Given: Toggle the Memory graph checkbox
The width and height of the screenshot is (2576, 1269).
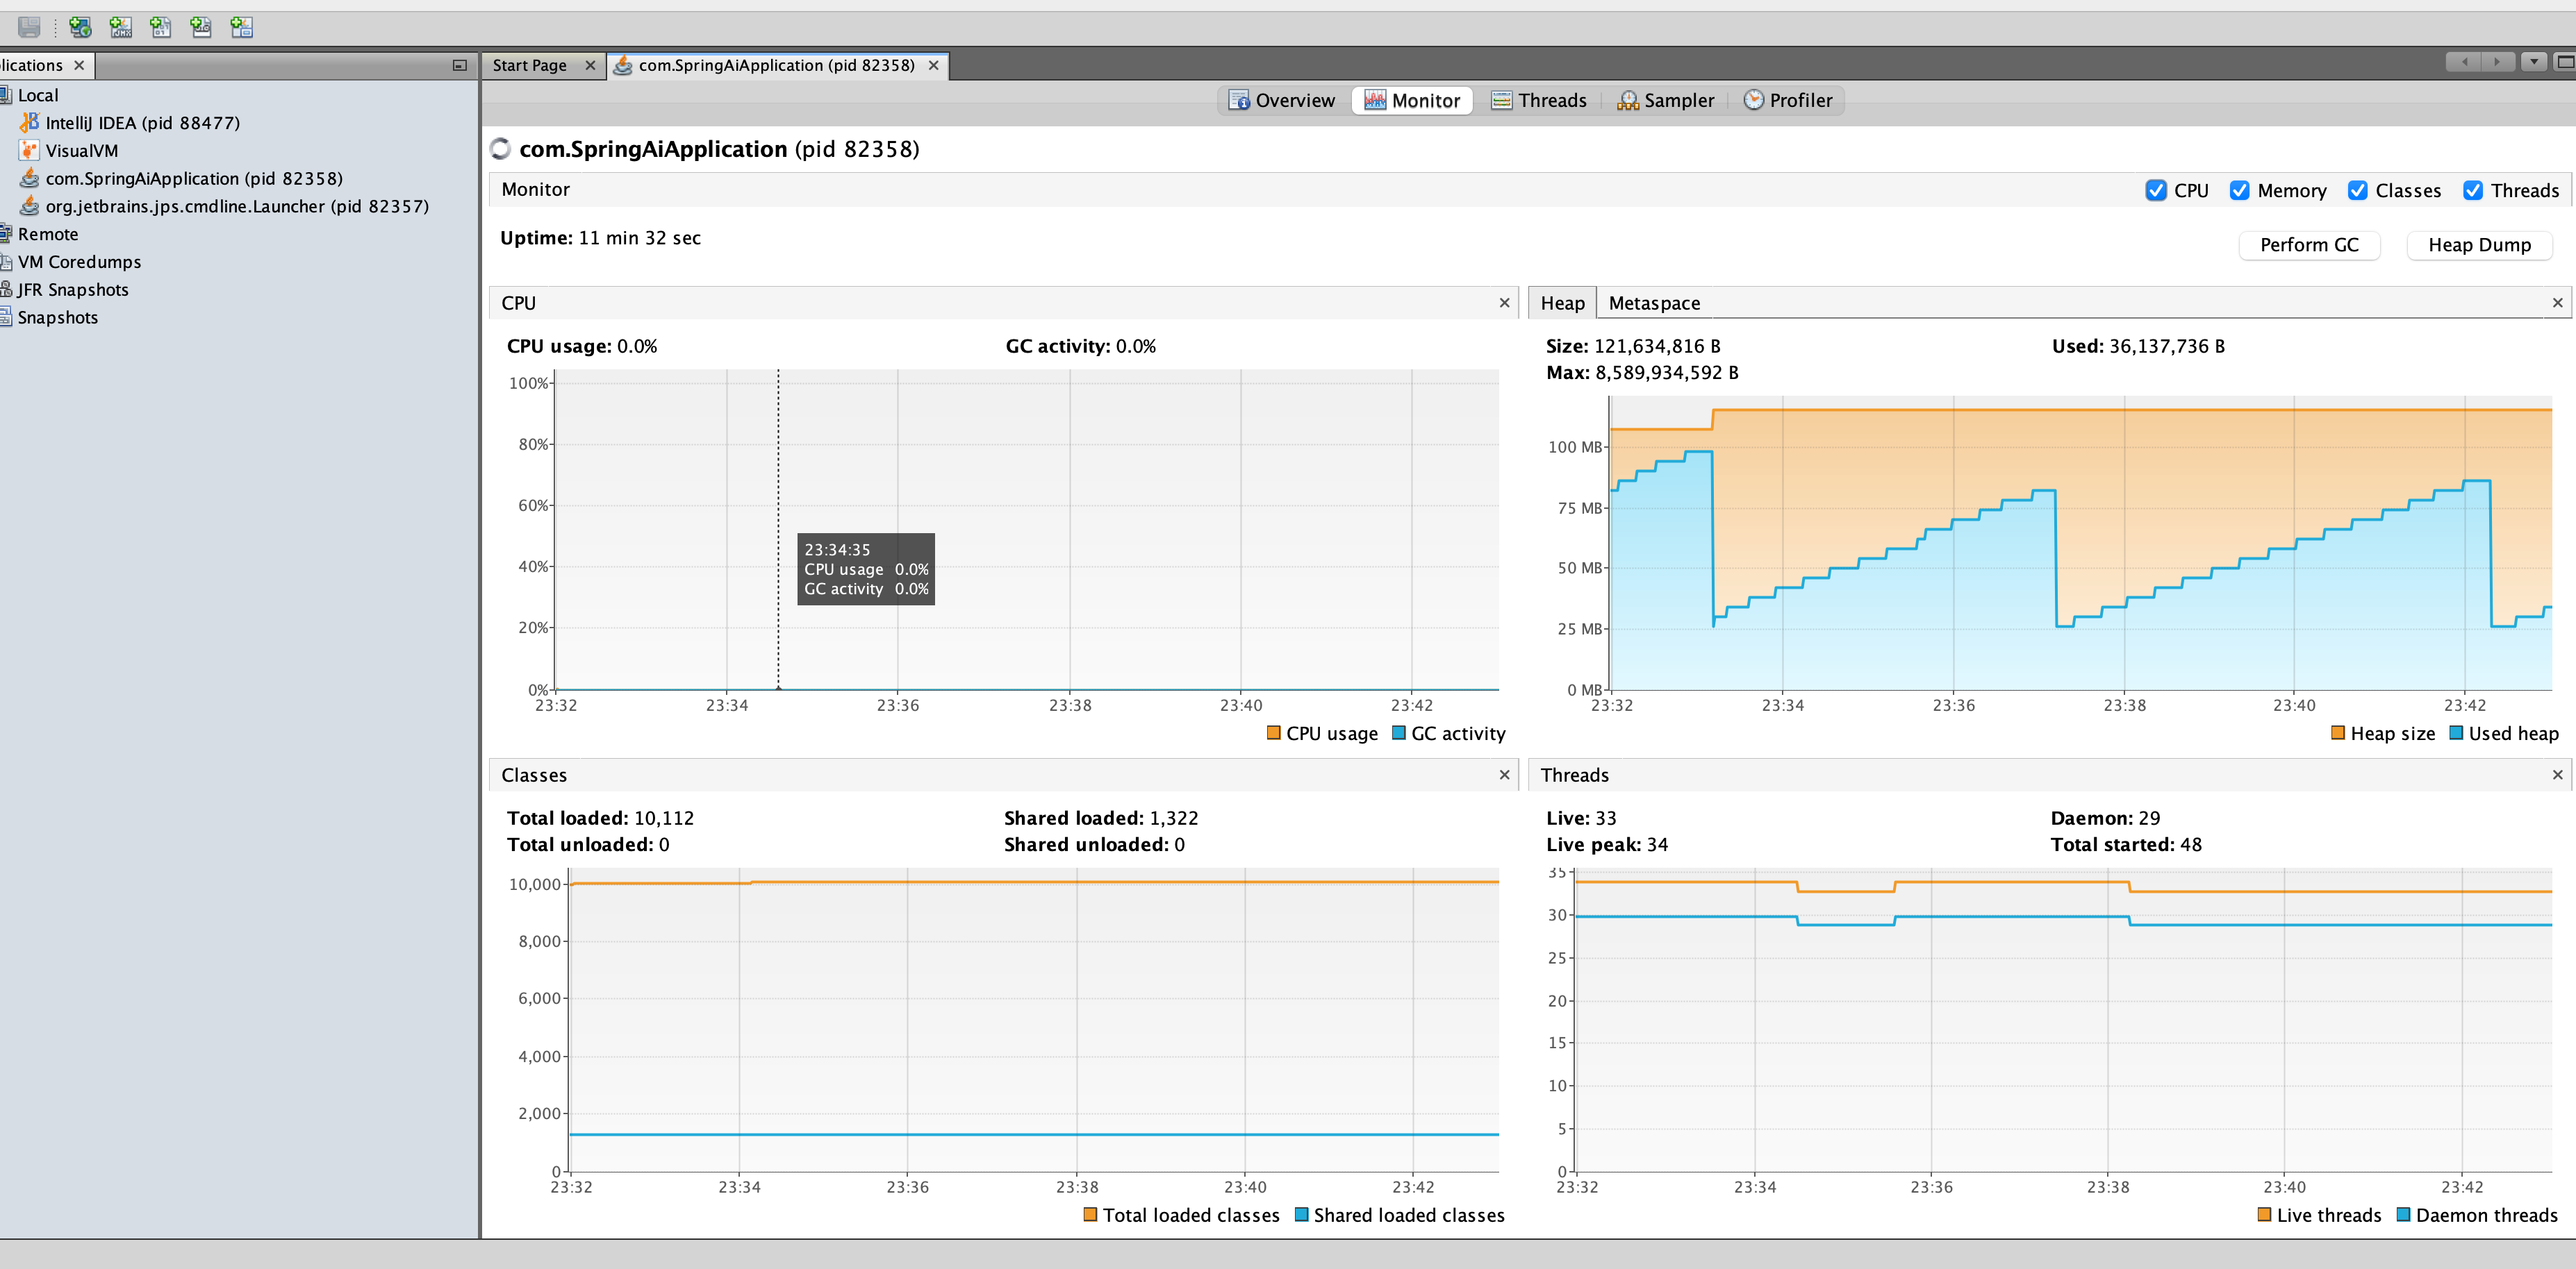Looking at the screenshot, I should tap(2240, 191).
